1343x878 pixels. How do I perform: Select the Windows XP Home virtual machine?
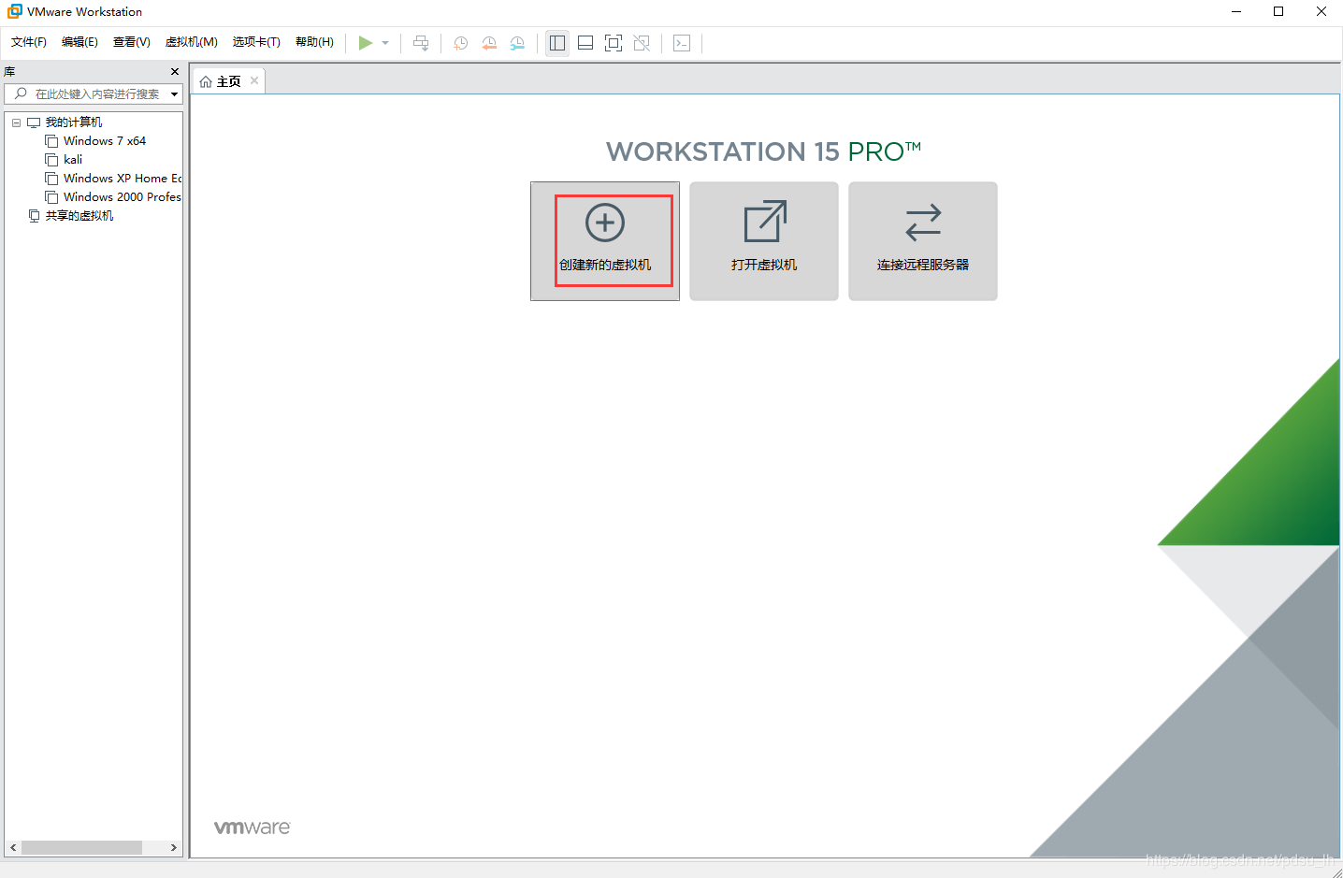pyautogui.click(x=123, y=179)
